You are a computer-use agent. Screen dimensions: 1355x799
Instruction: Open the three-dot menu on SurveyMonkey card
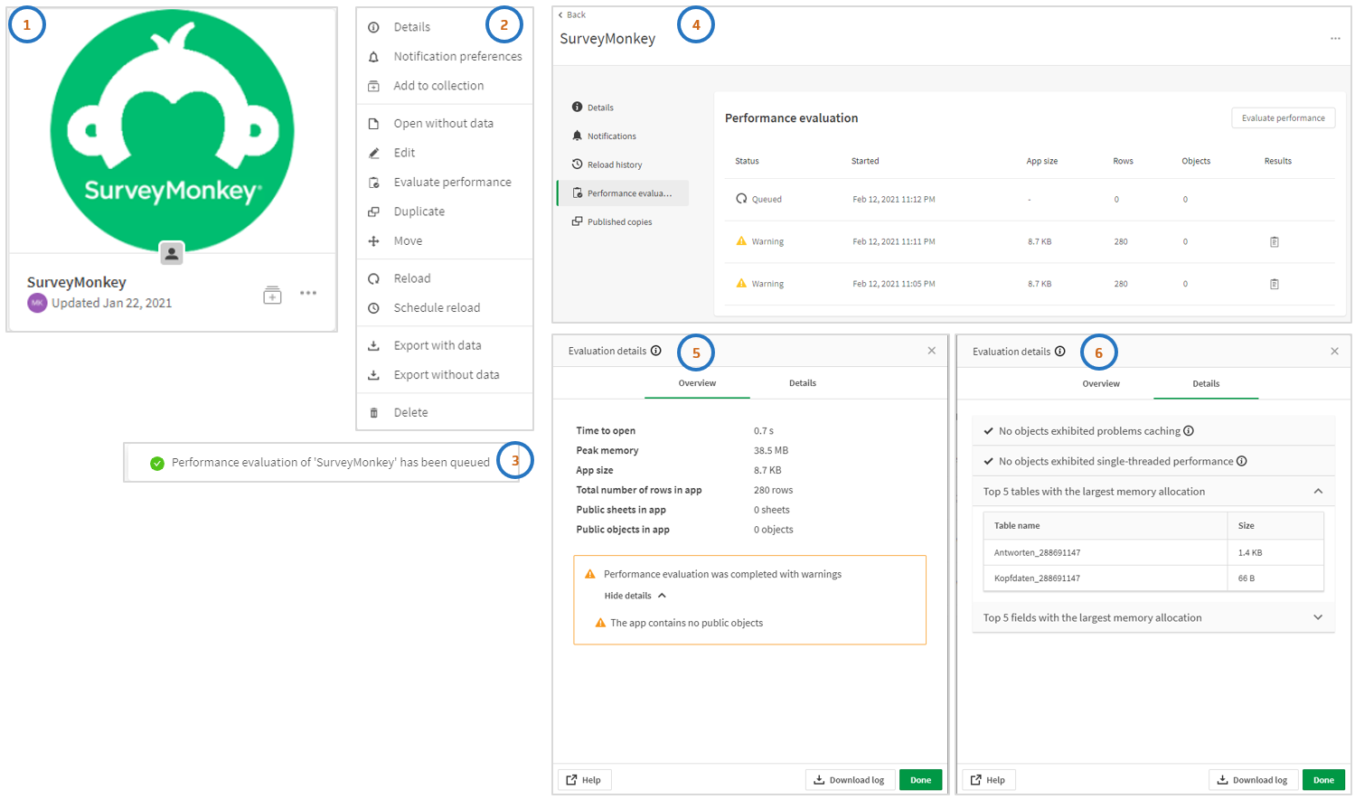308,293
